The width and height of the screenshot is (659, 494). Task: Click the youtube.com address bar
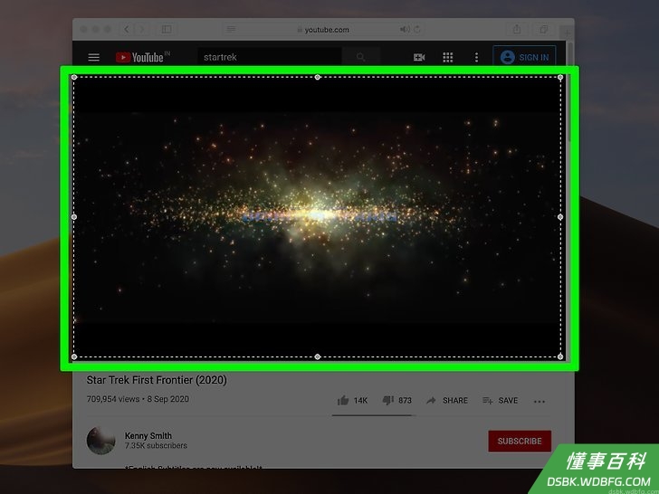pos(323,29)
